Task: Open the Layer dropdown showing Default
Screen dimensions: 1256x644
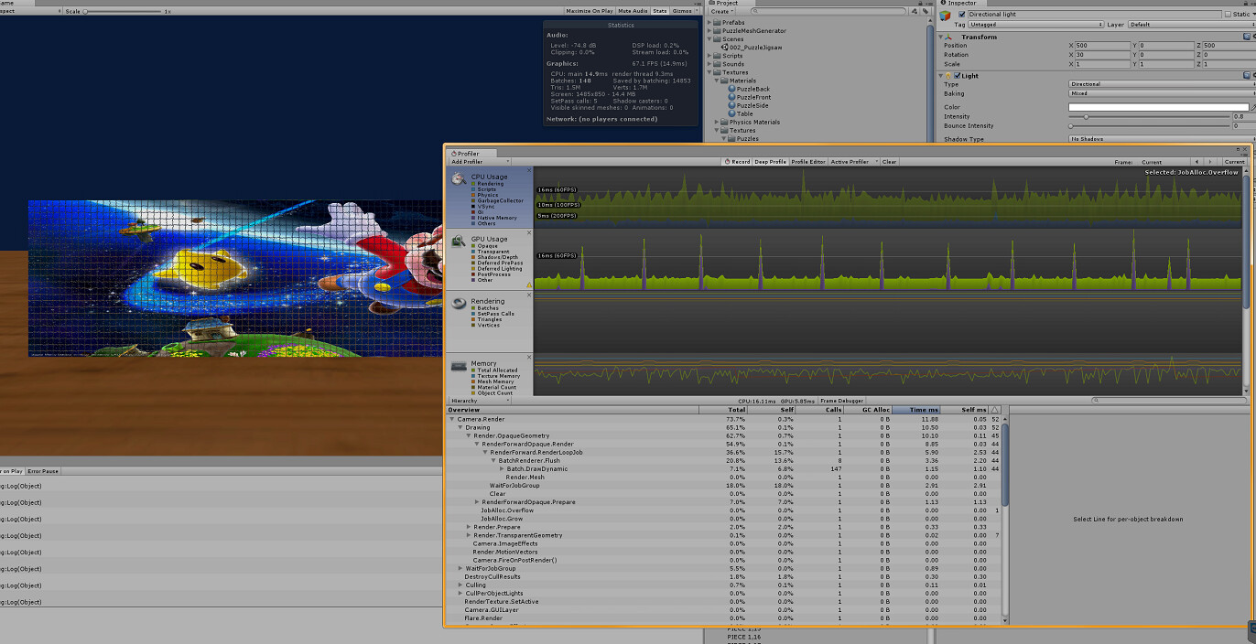Action: 1191,25
